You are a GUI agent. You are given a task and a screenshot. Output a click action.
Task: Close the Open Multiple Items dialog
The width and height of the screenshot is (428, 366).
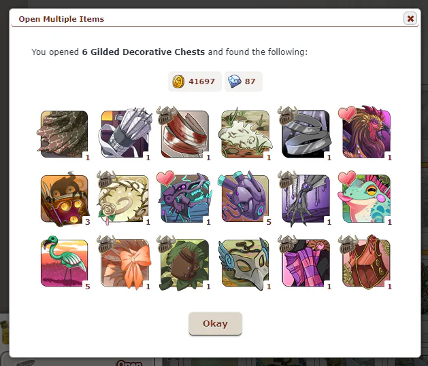(410, 18)
